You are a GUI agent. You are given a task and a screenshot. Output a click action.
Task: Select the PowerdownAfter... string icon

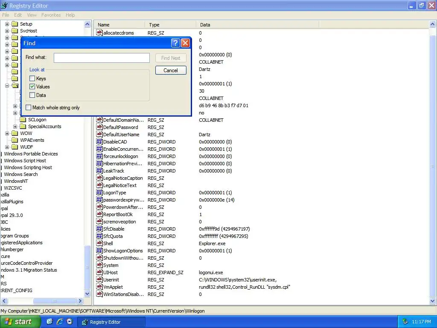99,207
